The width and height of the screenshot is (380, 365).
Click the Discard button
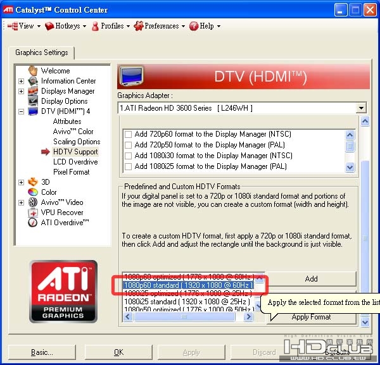pos(264,352)
